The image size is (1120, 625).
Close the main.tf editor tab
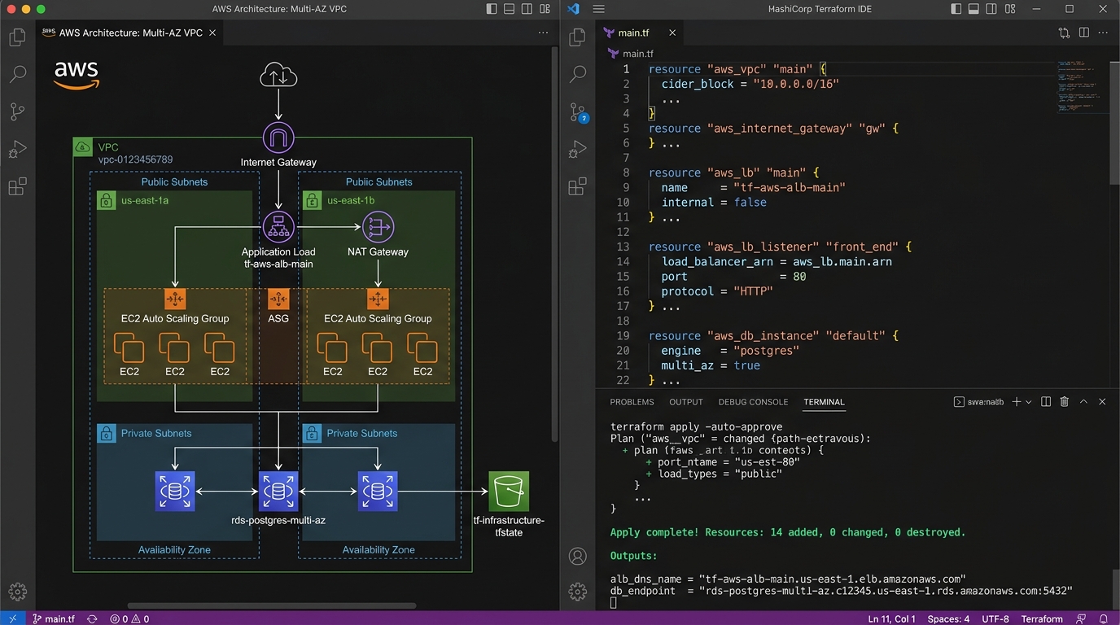tap(672, 33)
